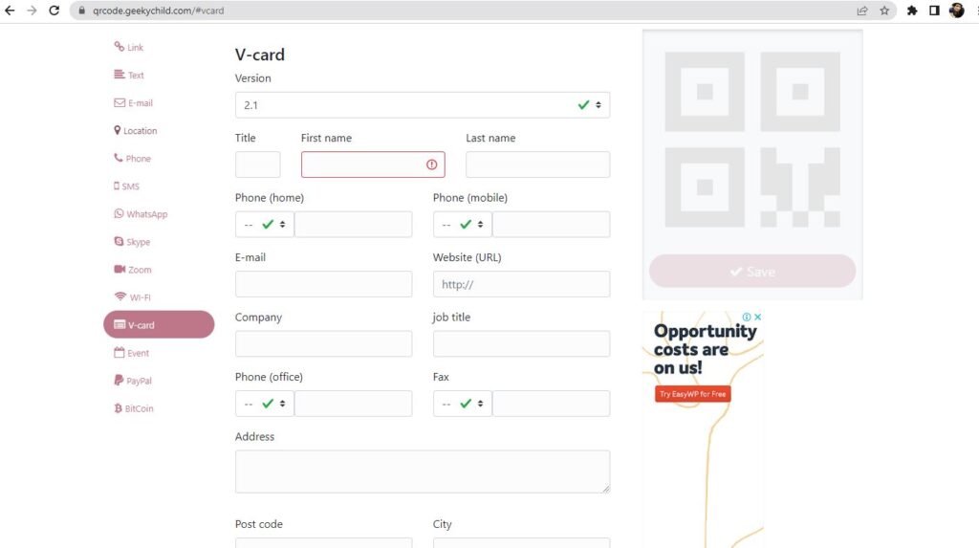Click the Link chain icon in sidebar
Viewport: 979px width, 548px height.
(x=119, y=46)
